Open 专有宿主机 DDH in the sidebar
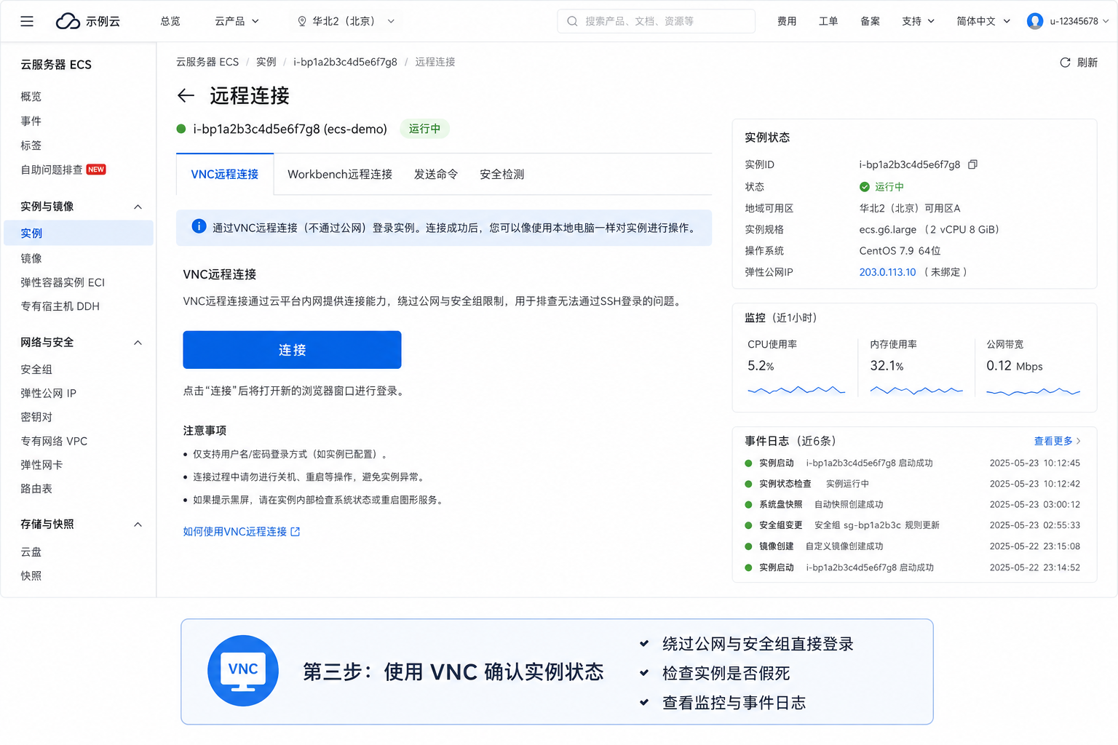This screenshot has height=745, width=1118. coord(60,306)
